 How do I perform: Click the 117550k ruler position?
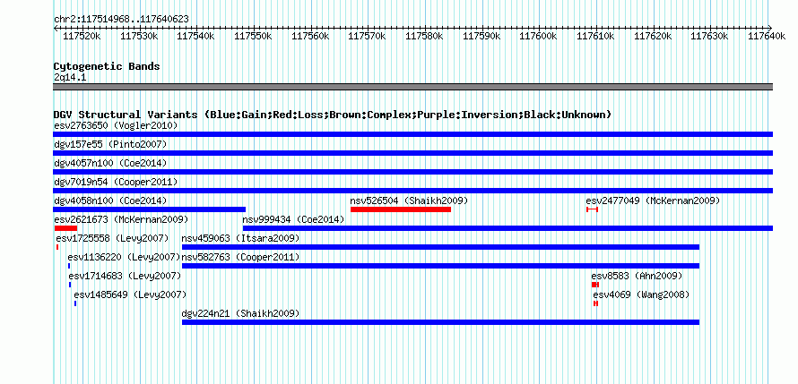[x=253, y=37]
